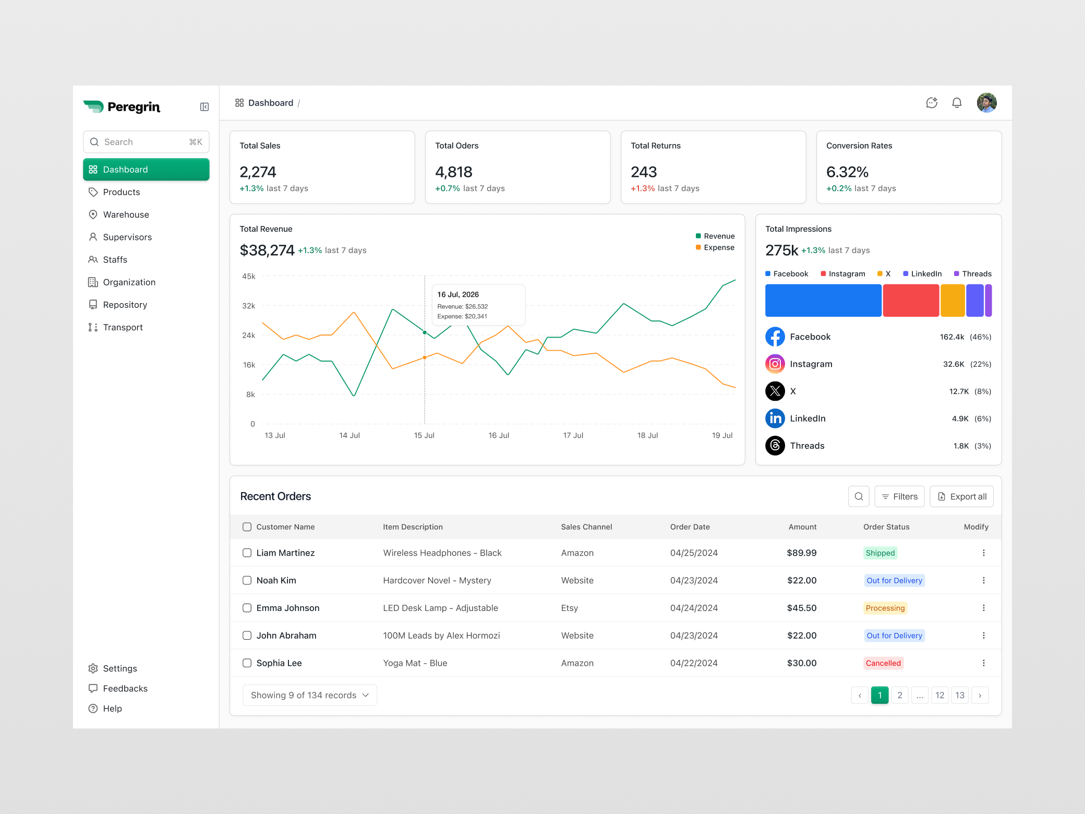Click the blue Facebook bar segment

coord(823,301)
